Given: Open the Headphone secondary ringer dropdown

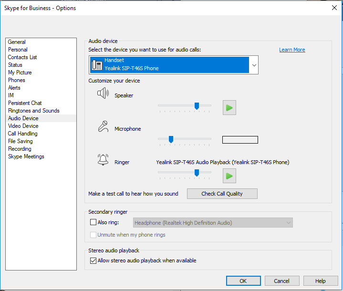Looking at the screenshot, I should point(213,223).
